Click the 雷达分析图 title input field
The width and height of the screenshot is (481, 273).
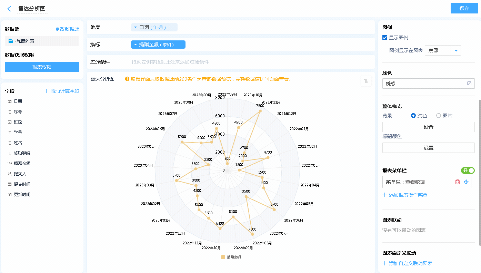(32, 9)
